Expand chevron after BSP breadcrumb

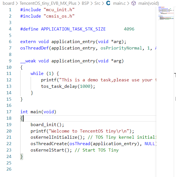(x=92, y=3)
